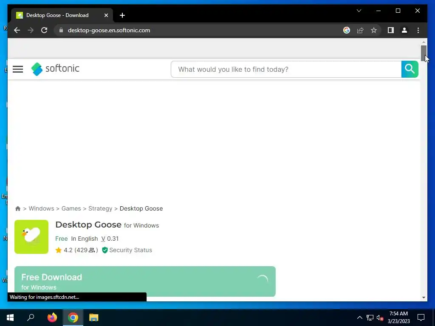435x326 pixels.
Task: Click the address bar URL desktop-goose.en.softonic.com
Action: 109,30
